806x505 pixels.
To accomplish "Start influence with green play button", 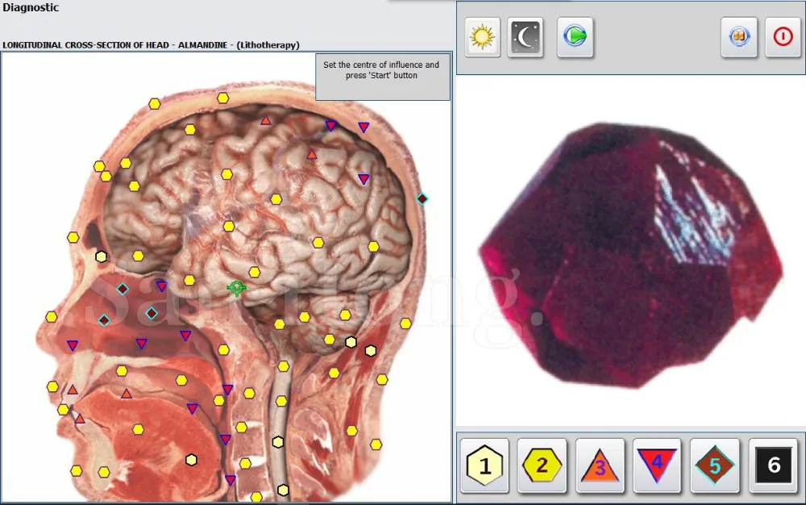I will click(575, 36).
